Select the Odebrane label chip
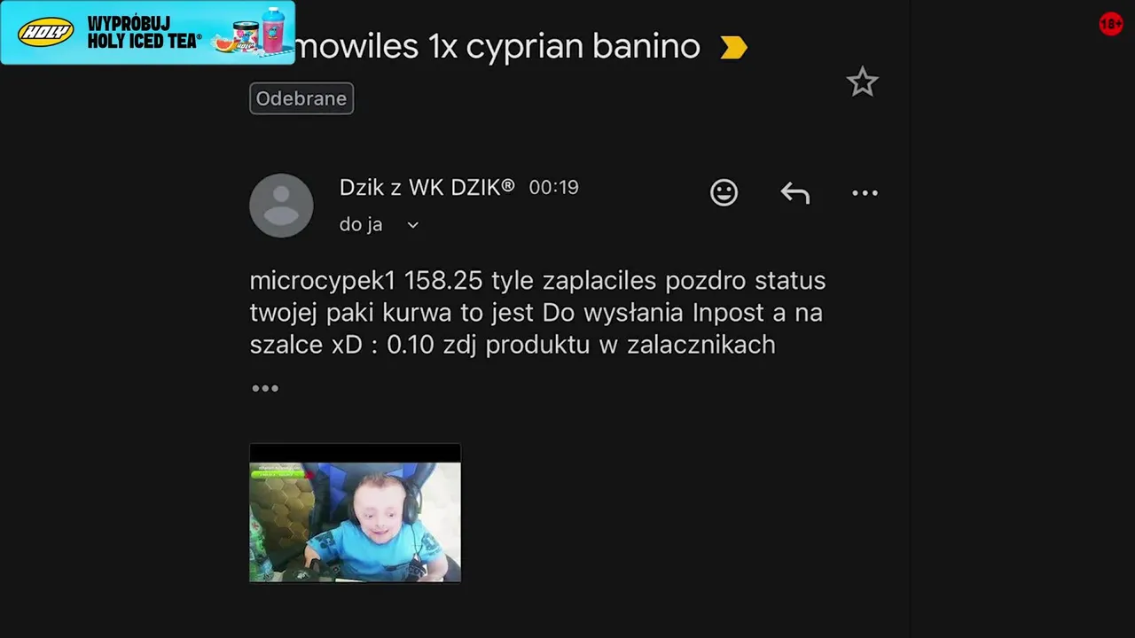The image size is (1135, 638). (301, 98)
